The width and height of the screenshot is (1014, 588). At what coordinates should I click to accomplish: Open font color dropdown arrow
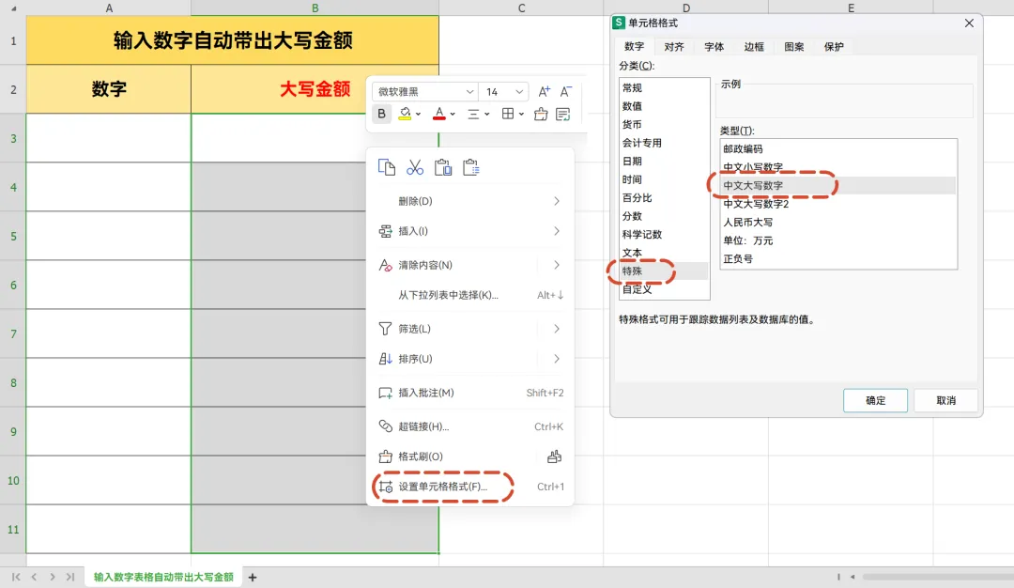[453, 115]
